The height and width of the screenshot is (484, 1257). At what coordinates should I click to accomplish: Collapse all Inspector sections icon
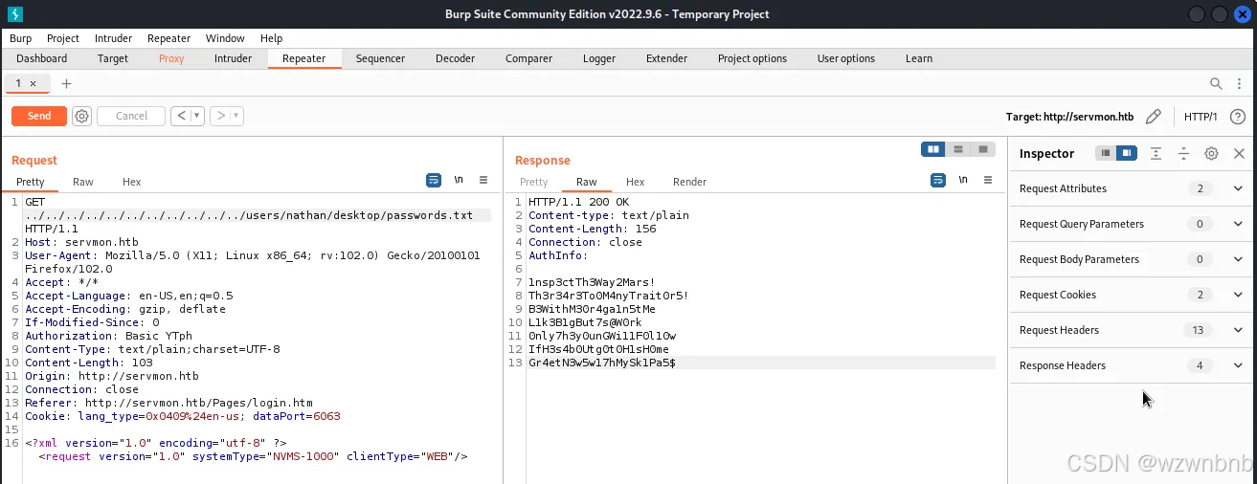click(x=1183, y=153)
